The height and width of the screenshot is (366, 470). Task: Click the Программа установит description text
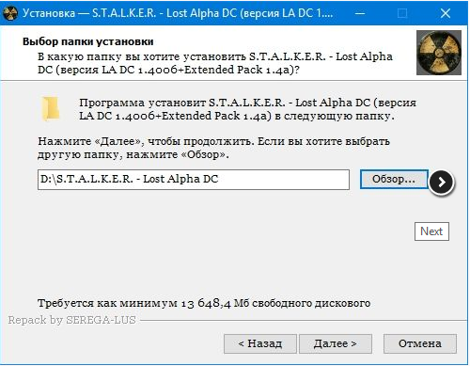(x=247, y=109)
